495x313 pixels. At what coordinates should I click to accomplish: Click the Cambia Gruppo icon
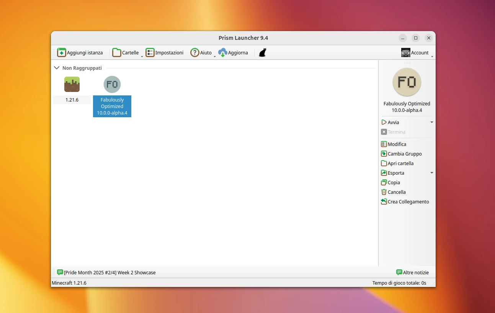click(x=383, y=154)
